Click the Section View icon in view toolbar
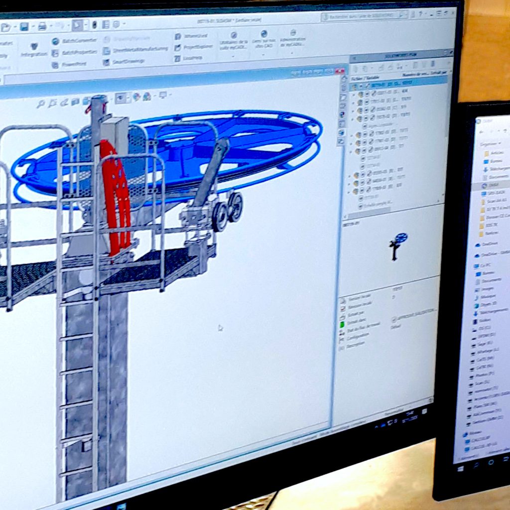This screenshot has height=510, width=510. click(x=76, y=102)
